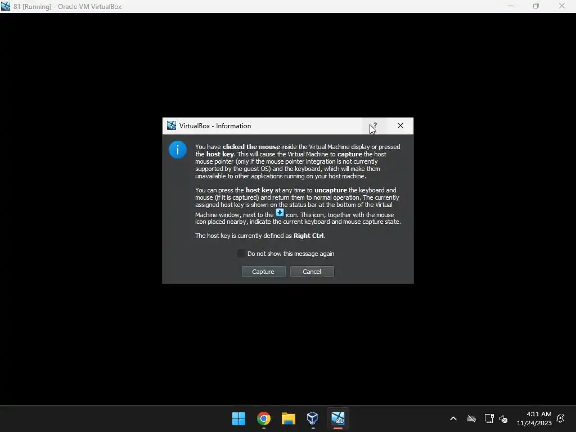Click the OneDrive cloud tray icon
The width and height of the screenshot is (576, 432).
[x=471, y=418]
